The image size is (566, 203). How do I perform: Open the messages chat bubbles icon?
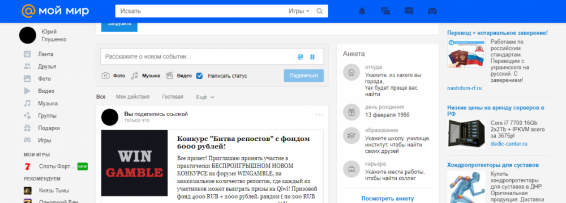pyautogui.click(x=385, y=11)
